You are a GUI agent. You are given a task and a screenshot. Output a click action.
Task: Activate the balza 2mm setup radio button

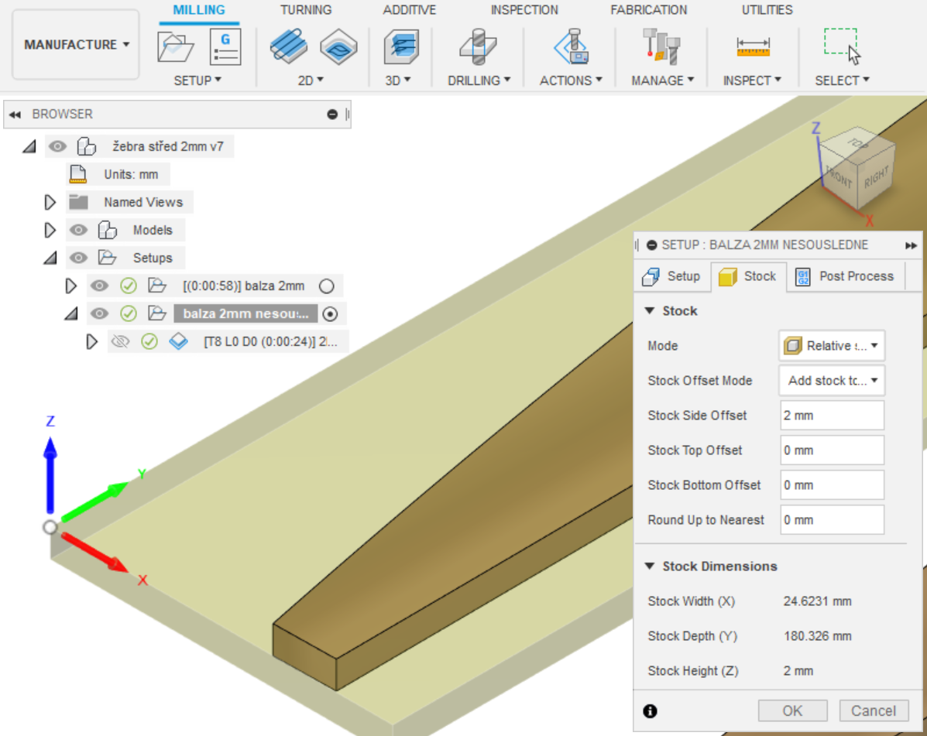coord(327,286)
